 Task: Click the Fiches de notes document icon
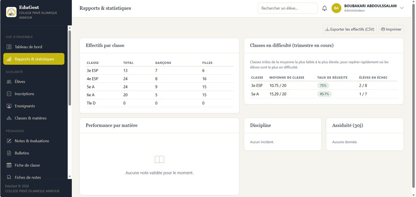[9, 177]
